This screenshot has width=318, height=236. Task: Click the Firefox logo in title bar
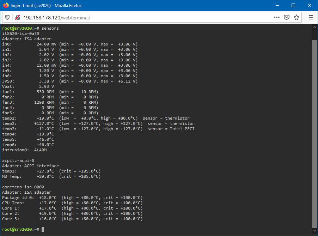(x=6, y=5)
